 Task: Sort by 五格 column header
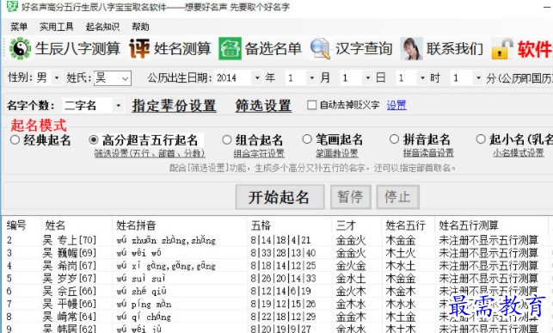tap(261, 225)
